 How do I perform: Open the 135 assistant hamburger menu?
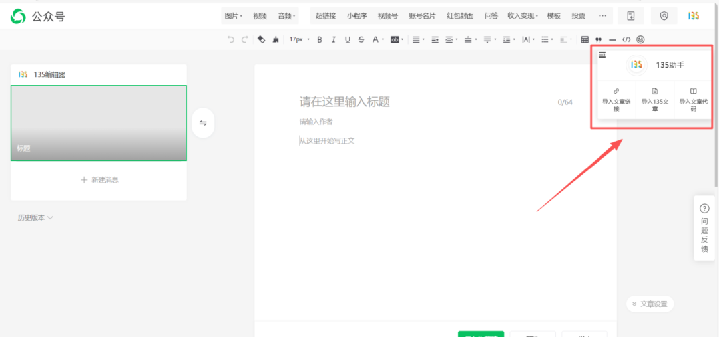click(x=602, y=55)
